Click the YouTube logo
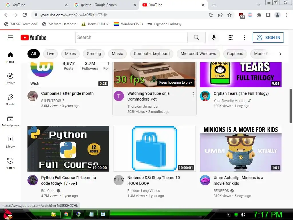The image size is (293, 220). pyautogui.click(x=33, y=38)
